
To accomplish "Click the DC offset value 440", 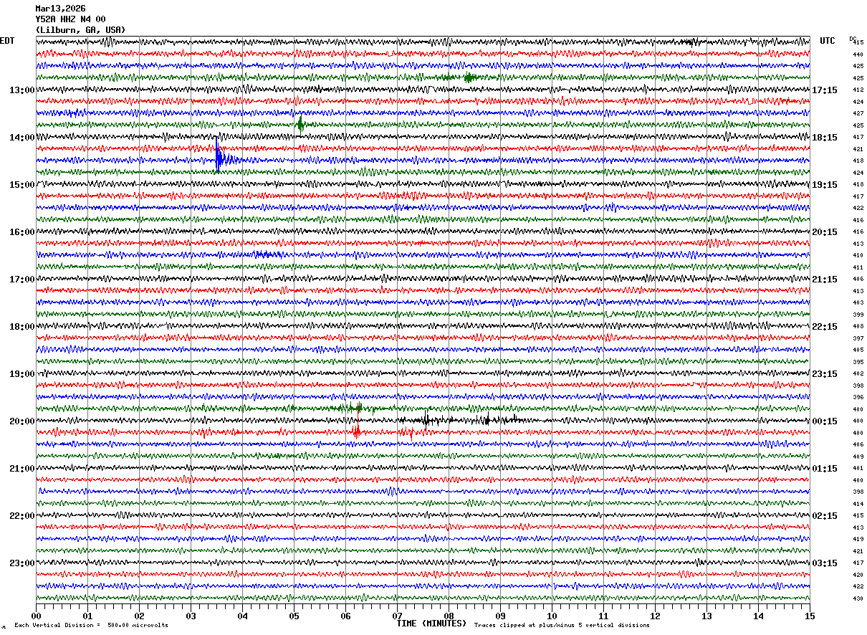I will click(858, 54).
